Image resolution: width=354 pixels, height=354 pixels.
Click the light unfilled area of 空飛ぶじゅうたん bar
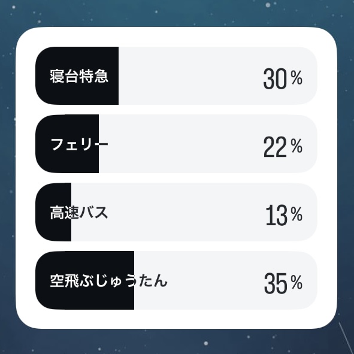(x=226, y=280)
